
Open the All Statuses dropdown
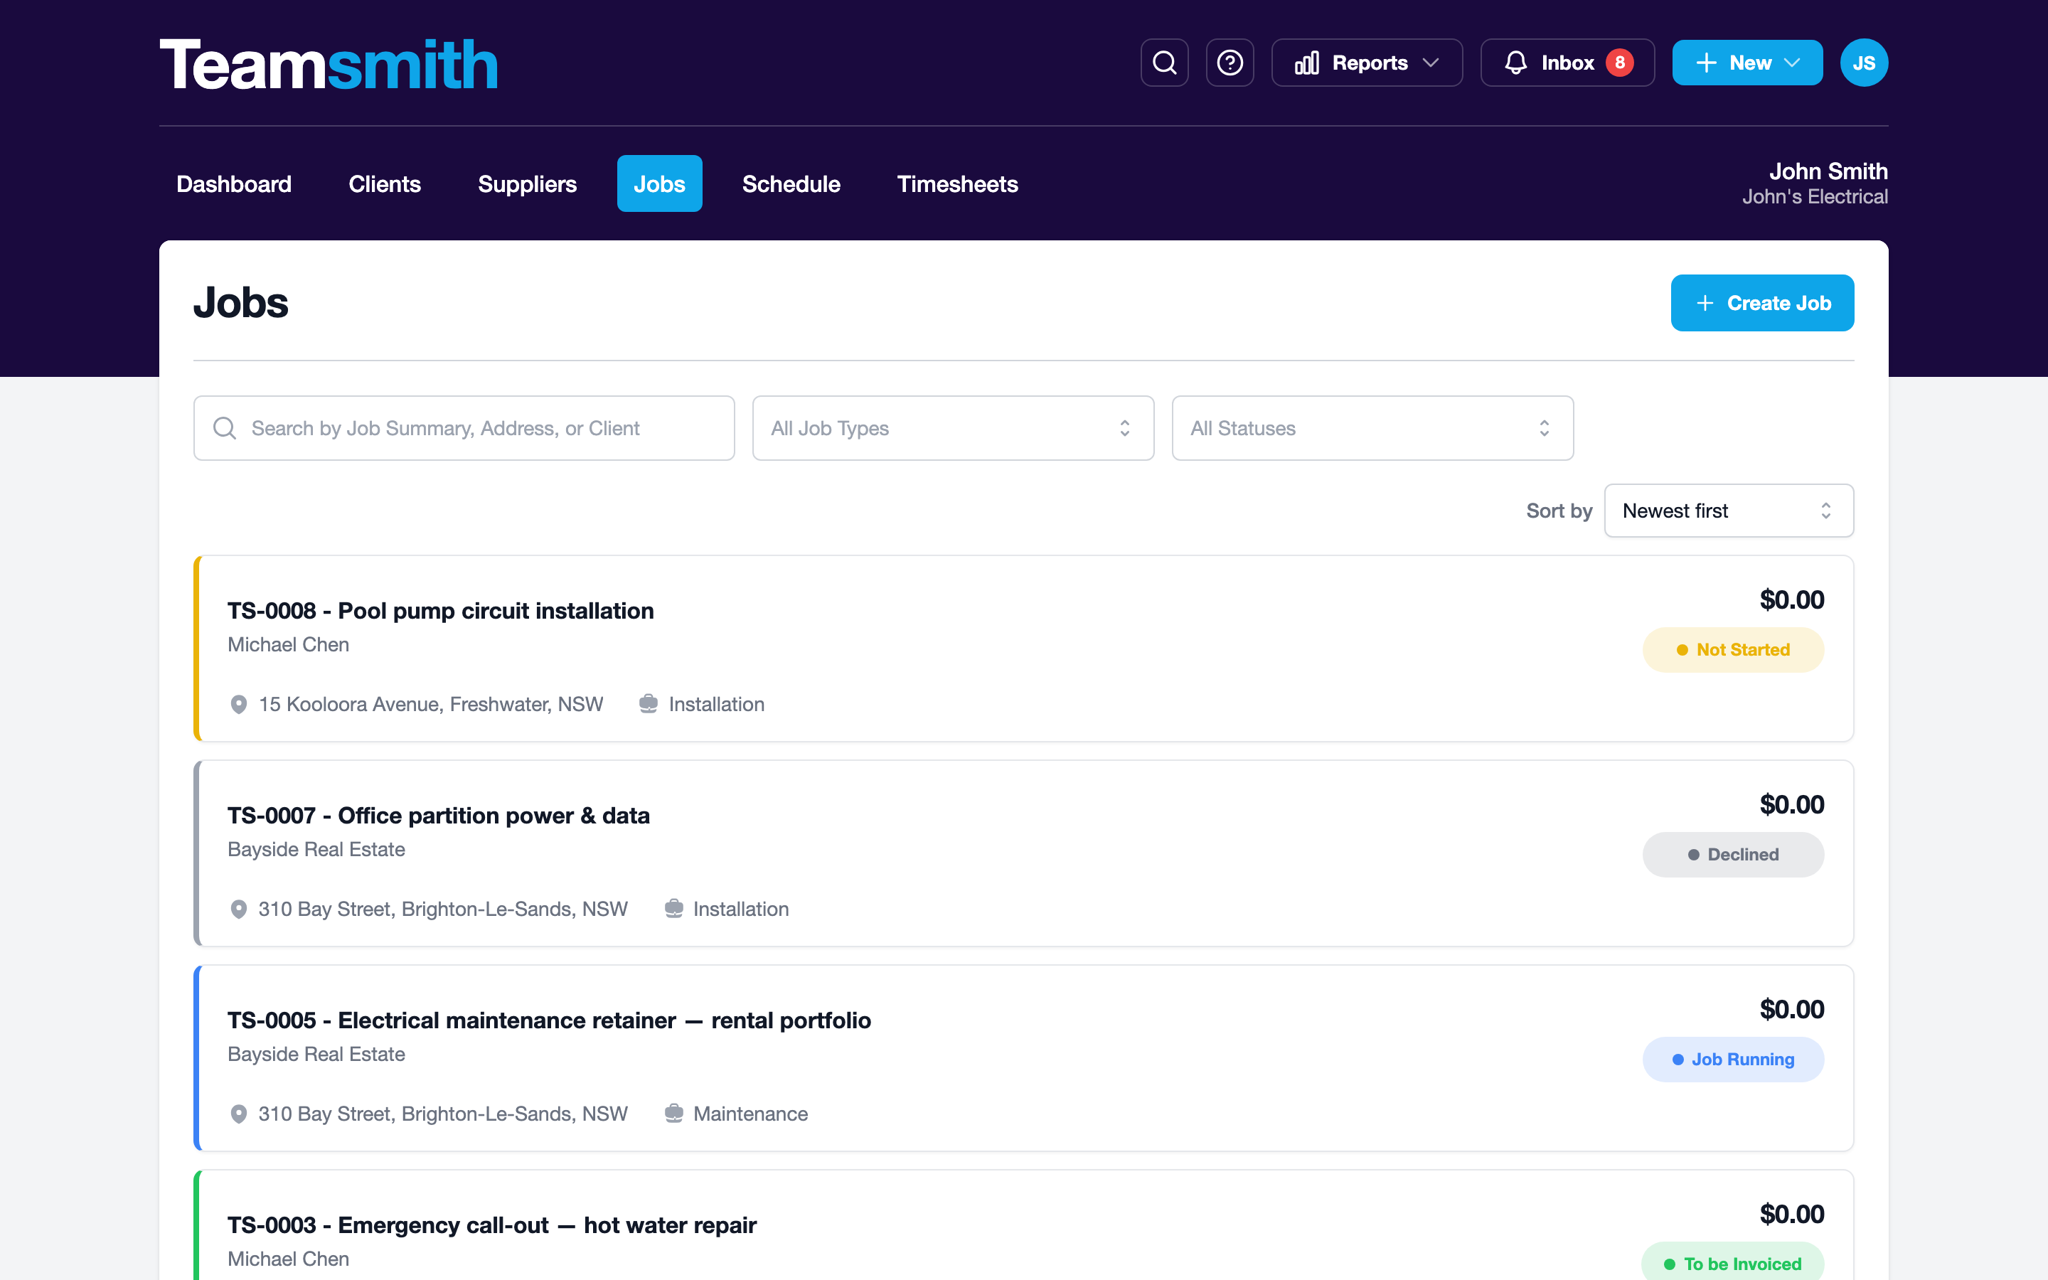coord(1372,428)
